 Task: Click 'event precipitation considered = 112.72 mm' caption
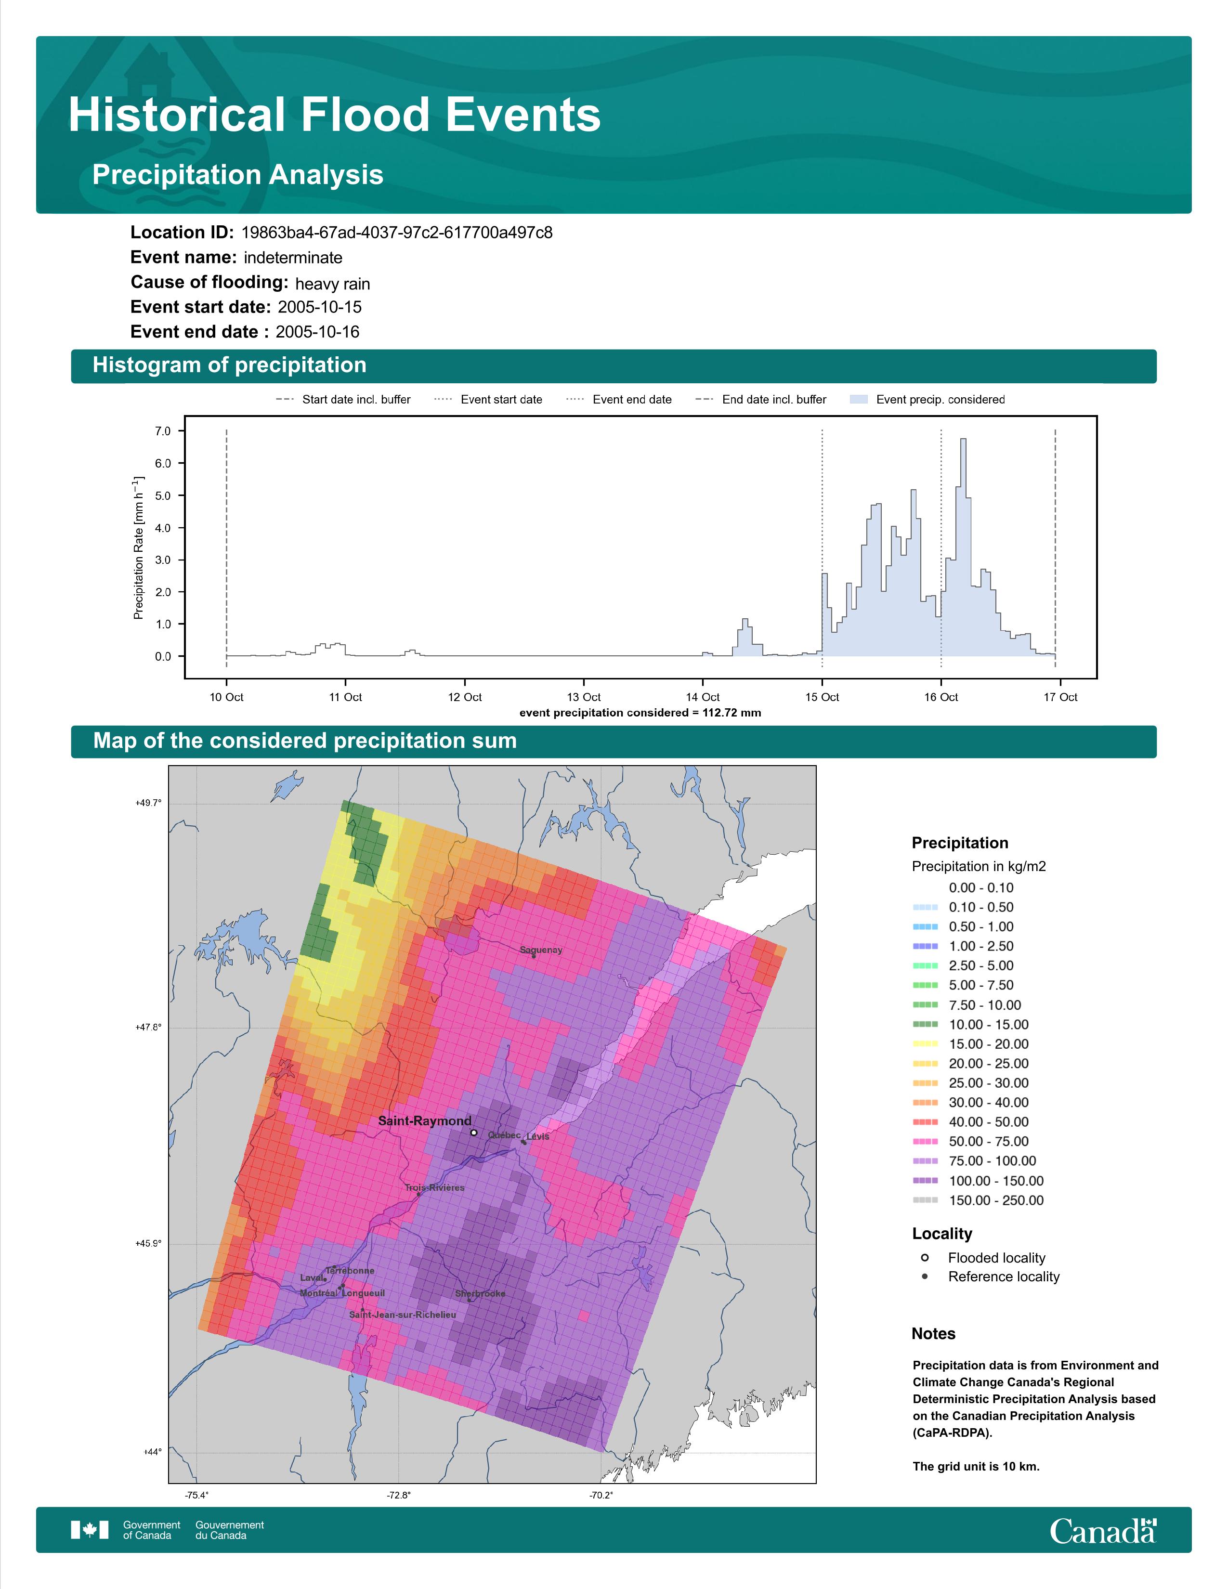point(640,713)
